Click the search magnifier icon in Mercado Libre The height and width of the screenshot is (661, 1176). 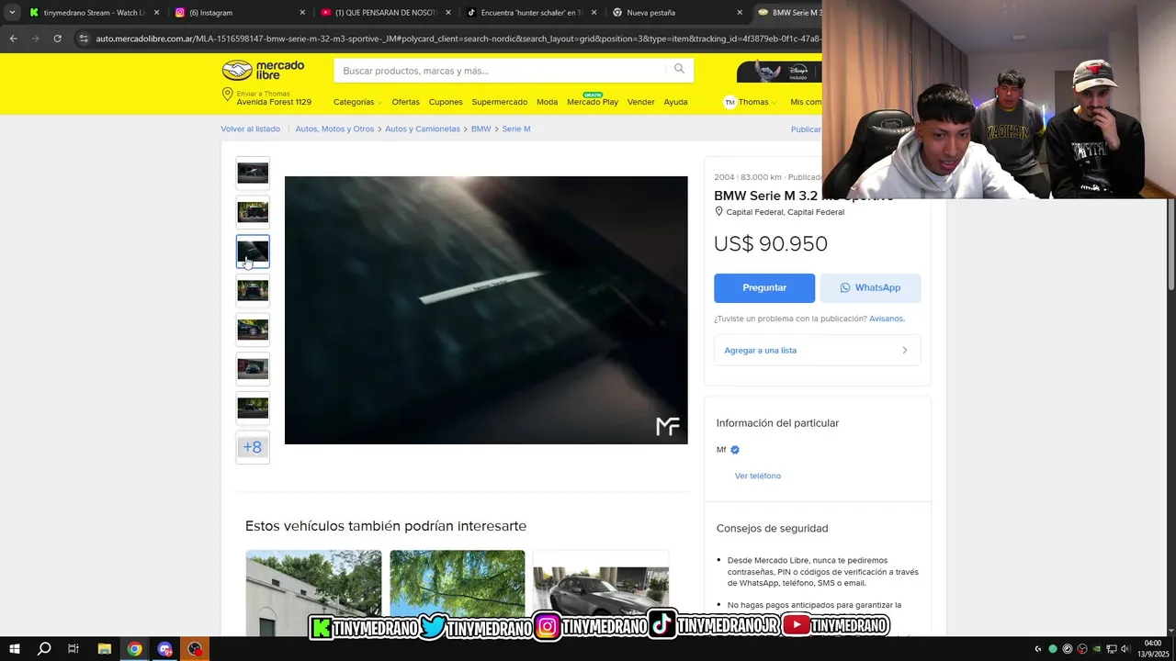click(679, 69)
